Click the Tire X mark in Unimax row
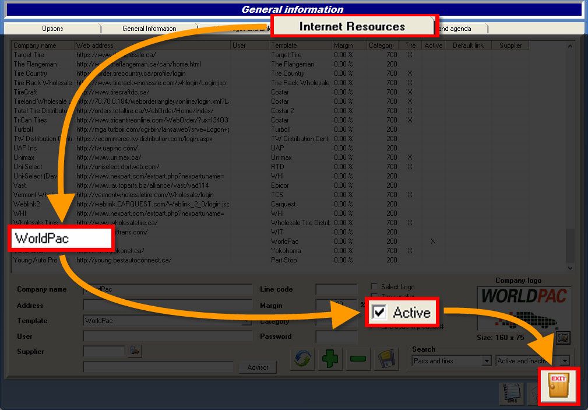588x410 pixels. [x=410, y=157]
